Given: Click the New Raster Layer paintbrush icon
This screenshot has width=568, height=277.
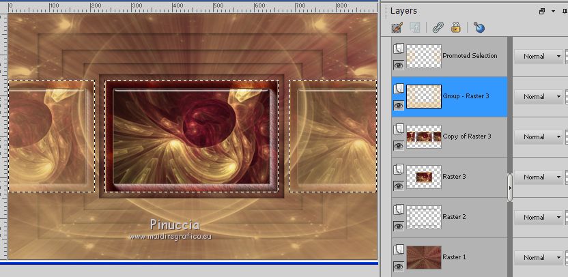Looking at the screenshot, I should click(x=397, y=27).
